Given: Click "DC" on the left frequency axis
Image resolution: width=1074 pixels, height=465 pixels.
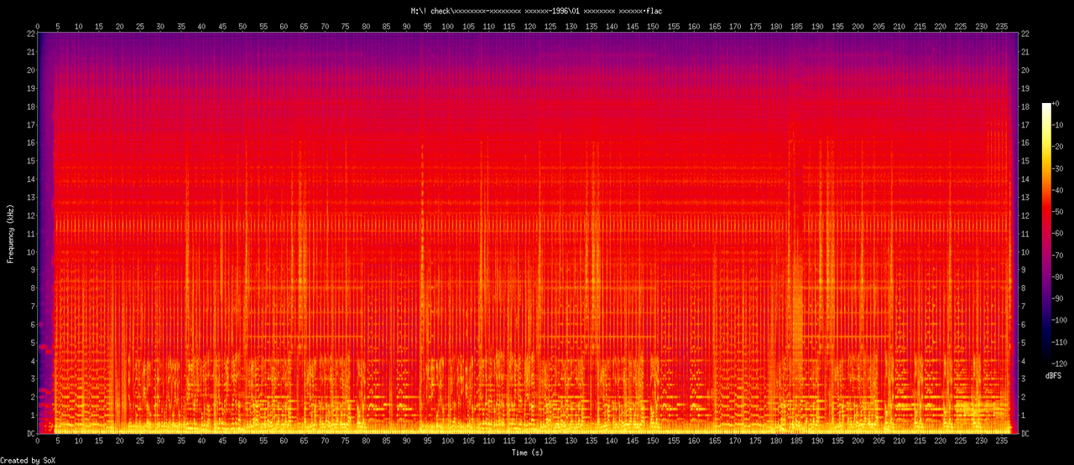Looking at the screenshot, I should click(x=30, y=433).
